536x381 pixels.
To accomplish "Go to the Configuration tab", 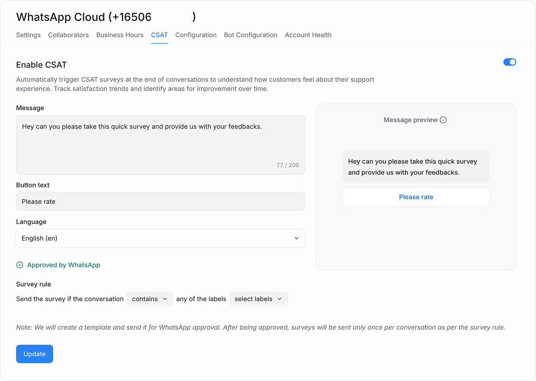I will (196, 35).
